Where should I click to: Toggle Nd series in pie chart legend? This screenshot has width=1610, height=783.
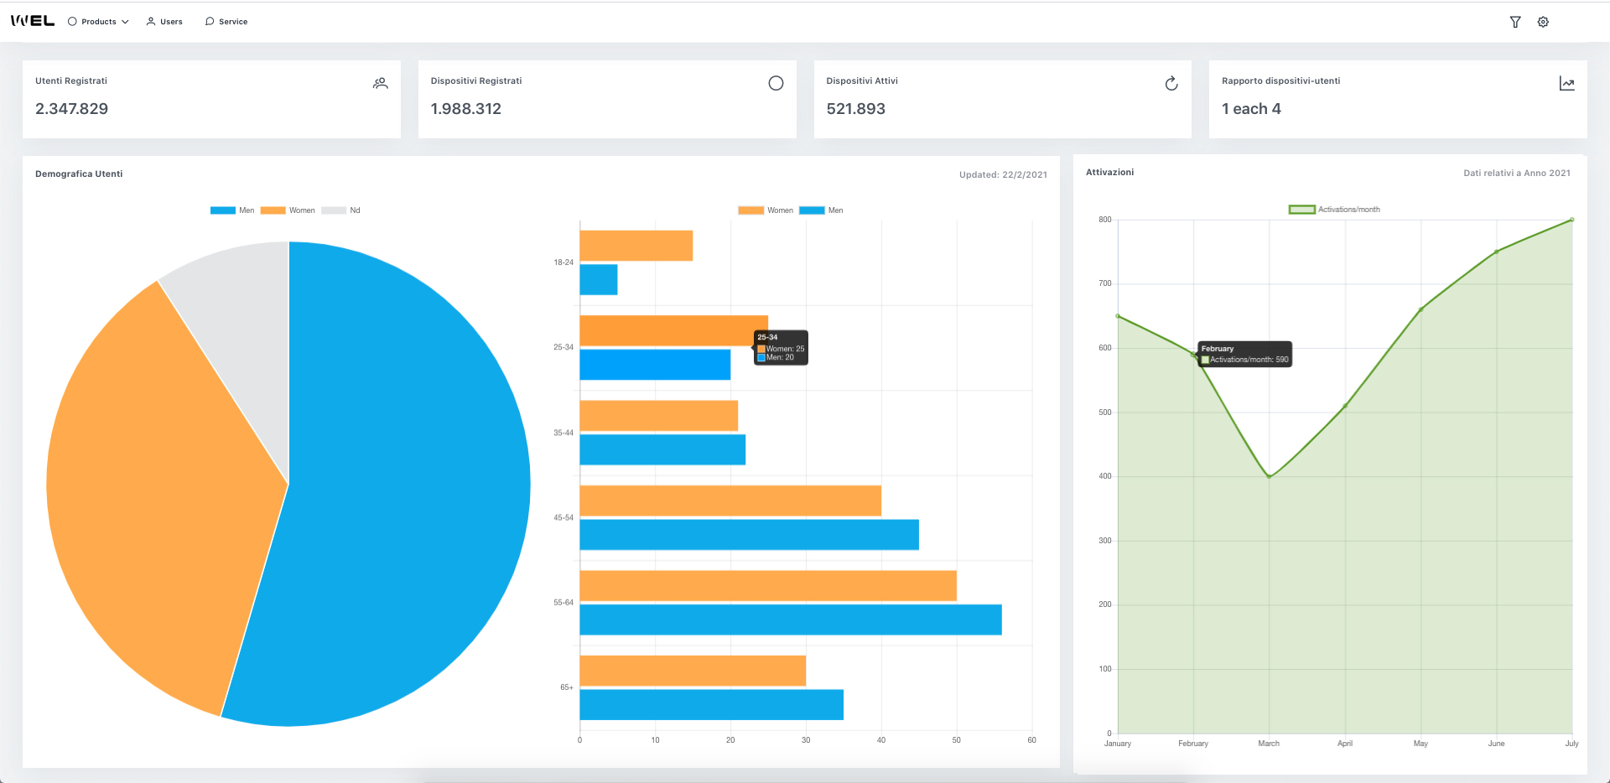click(x=340, y=210)
